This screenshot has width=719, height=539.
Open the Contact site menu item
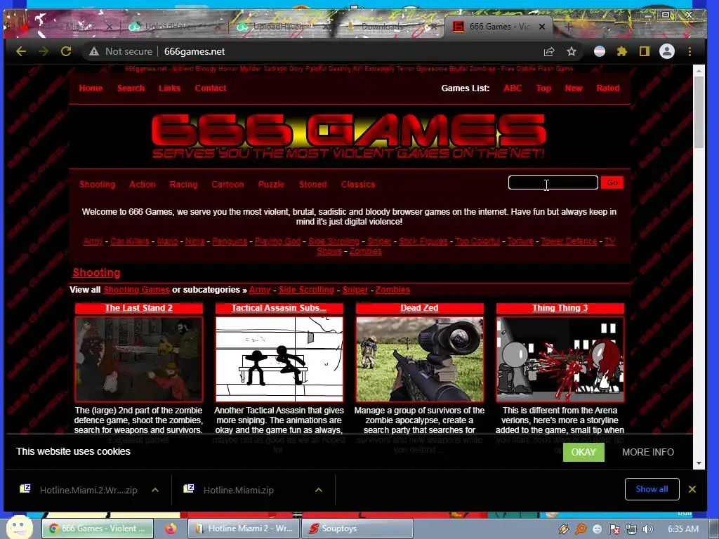(x=211, y=88)
